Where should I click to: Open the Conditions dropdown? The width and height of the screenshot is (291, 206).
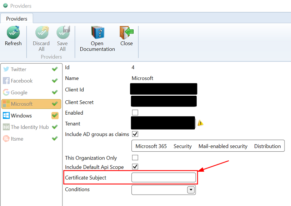tap(192, 190)
